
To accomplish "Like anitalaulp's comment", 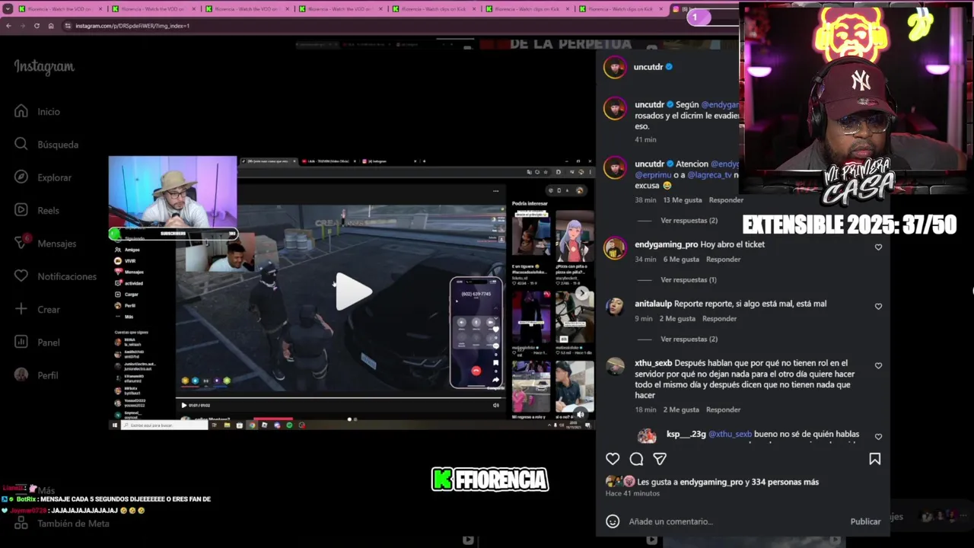I will [878, 307].
